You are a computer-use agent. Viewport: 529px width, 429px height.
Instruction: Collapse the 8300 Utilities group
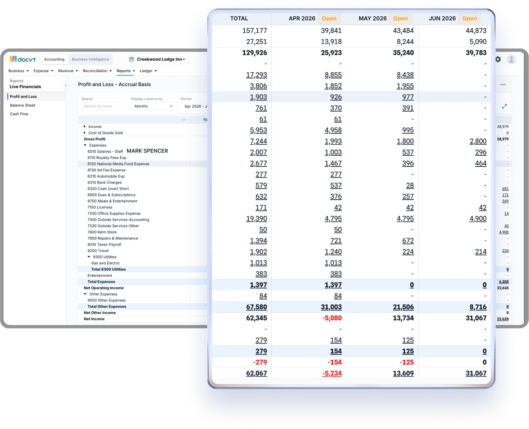coord(89,257)
